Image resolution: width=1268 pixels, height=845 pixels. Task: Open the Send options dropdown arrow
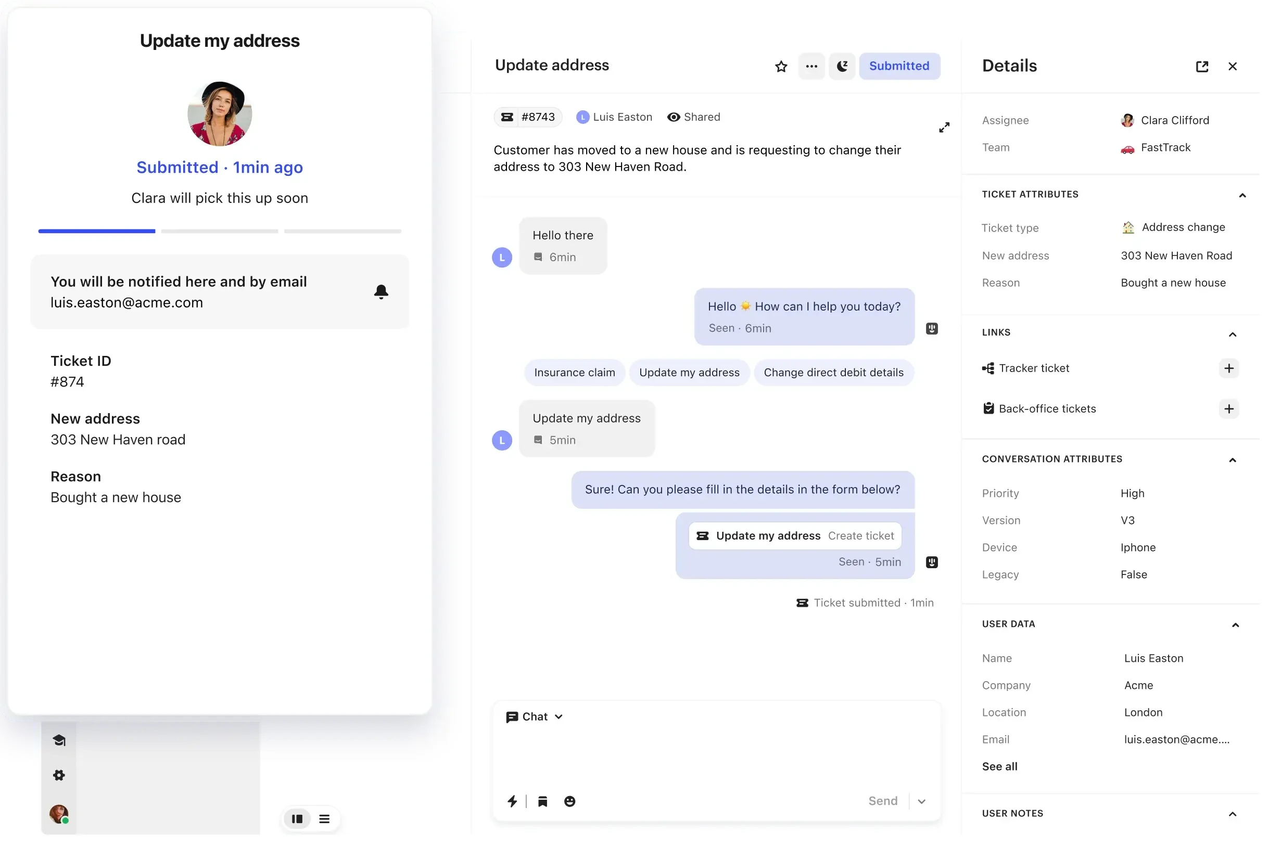(921, 801)
